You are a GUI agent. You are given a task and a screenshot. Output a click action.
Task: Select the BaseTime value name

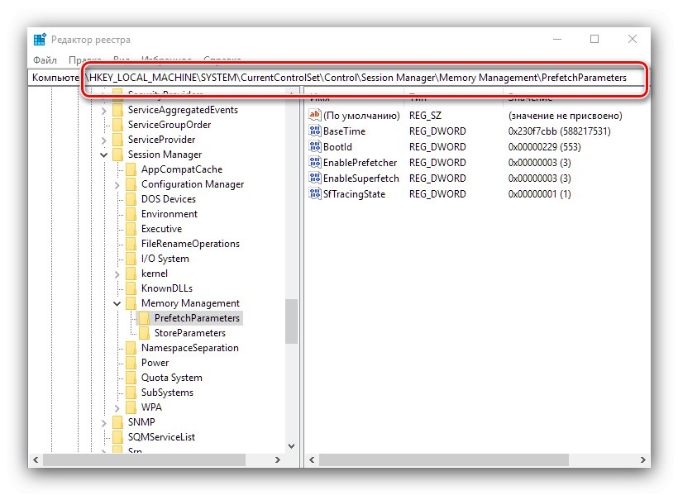pyautogui.click(x=344, y=131)
